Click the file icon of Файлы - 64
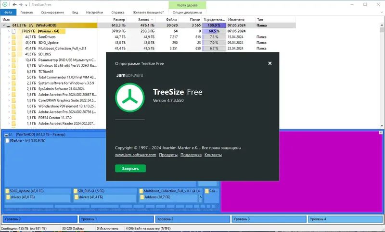Image resolution: width=385 pixels, height=232 pixels. [14, 31]
